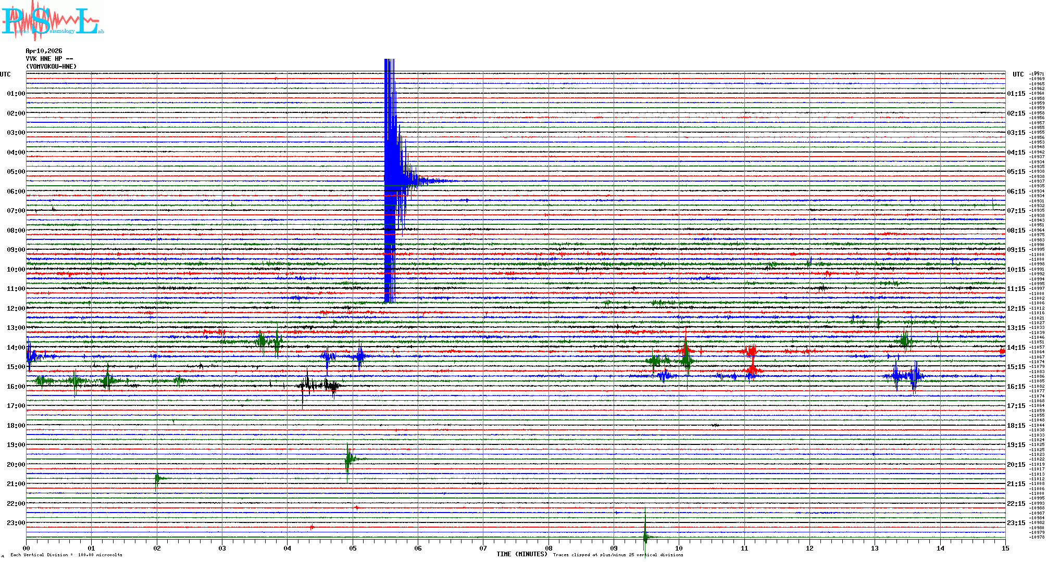Click the VVK HNE HP station label
The image size is (1047, 562).
(x=49, y=59)
